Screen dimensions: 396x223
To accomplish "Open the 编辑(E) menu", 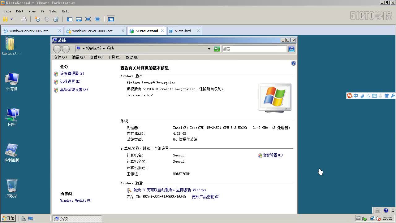I will tap(78, 57).
